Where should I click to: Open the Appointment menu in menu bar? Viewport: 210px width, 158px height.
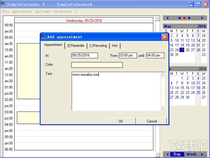[x=22, y=11]
